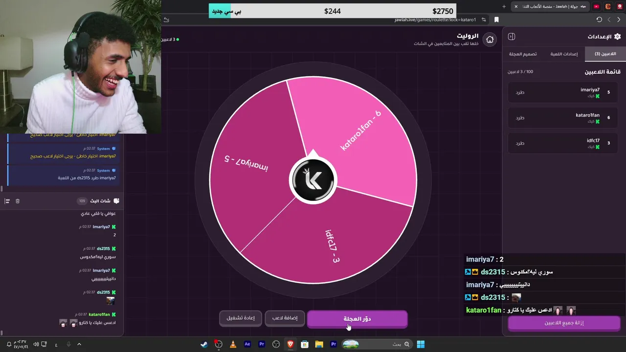Click the 3 / 100 لاعبين counter
Screen dimensions: 626x352
pos(520,72)
